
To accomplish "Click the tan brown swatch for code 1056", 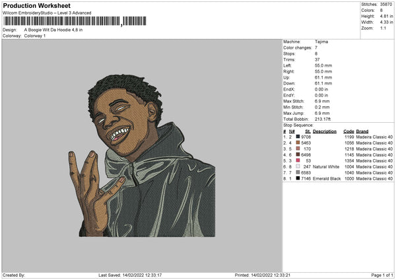I will [298, 143].
